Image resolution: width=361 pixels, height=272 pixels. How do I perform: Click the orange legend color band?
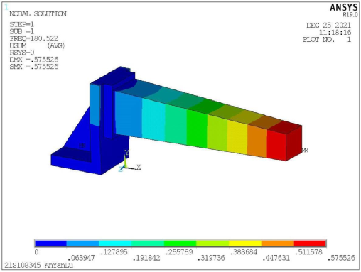[x=278, y=244]
